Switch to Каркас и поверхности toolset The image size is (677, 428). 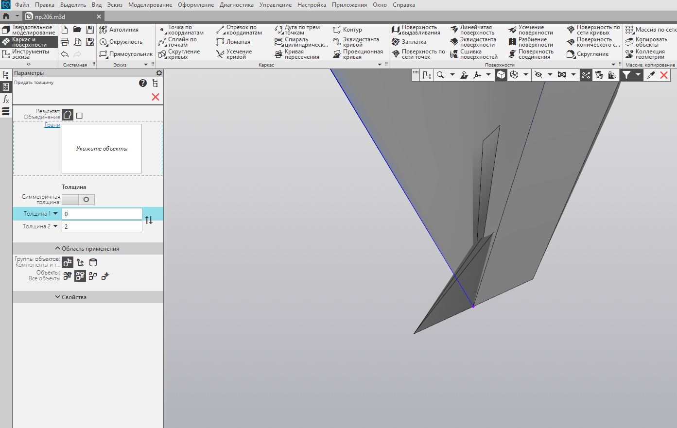coord(29,42)
